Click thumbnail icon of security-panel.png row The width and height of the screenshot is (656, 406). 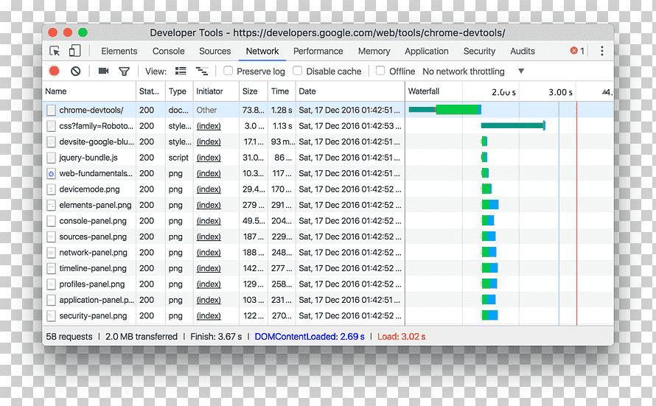click(51, 315)
